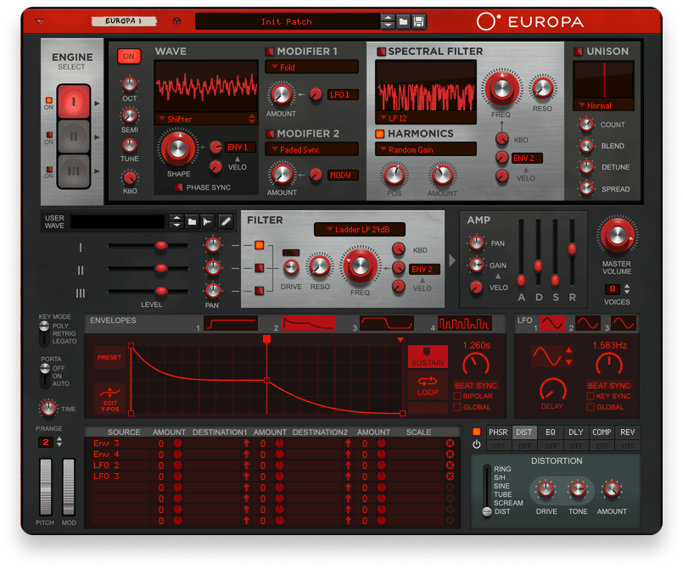Click the envelope SUSTAIN button

[428, 356]
